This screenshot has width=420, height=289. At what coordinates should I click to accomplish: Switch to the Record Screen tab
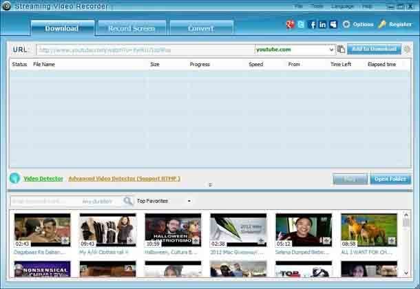pyautogui.click(x=132, y=28)
